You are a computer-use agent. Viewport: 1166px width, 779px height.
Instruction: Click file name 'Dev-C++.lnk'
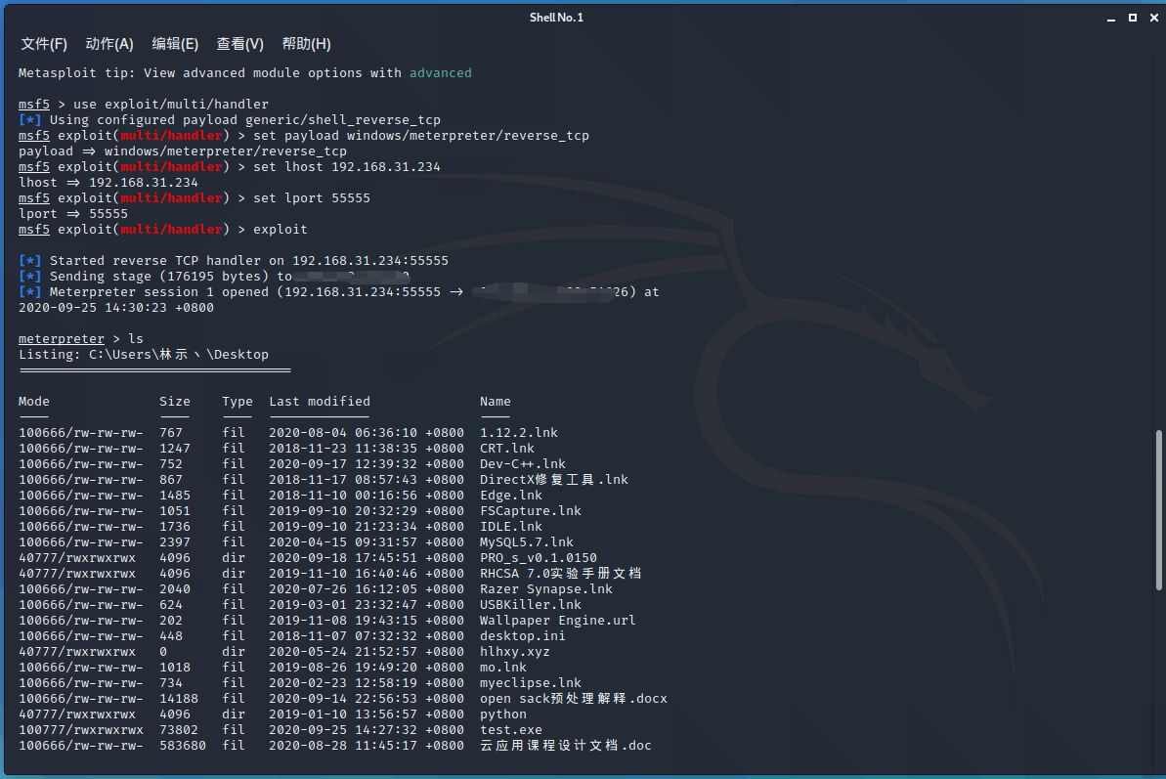click(523, 463)
